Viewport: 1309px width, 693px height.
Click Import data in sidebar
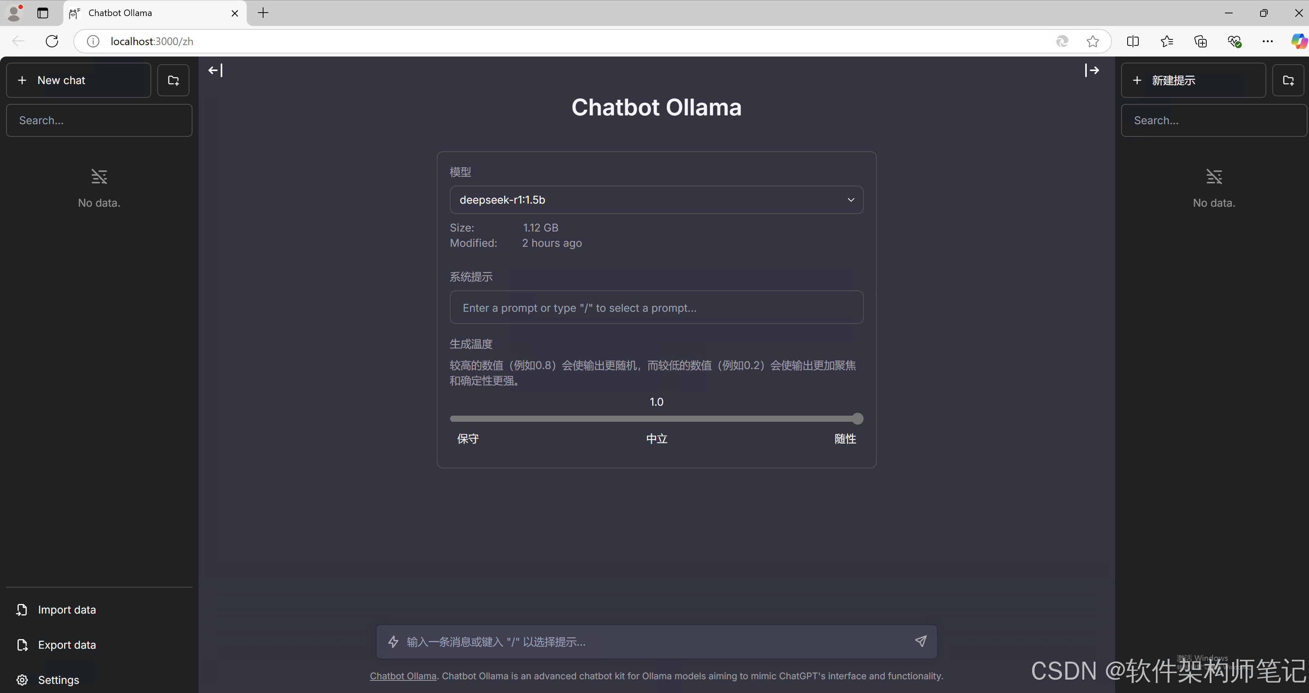[x=66, y=610]
